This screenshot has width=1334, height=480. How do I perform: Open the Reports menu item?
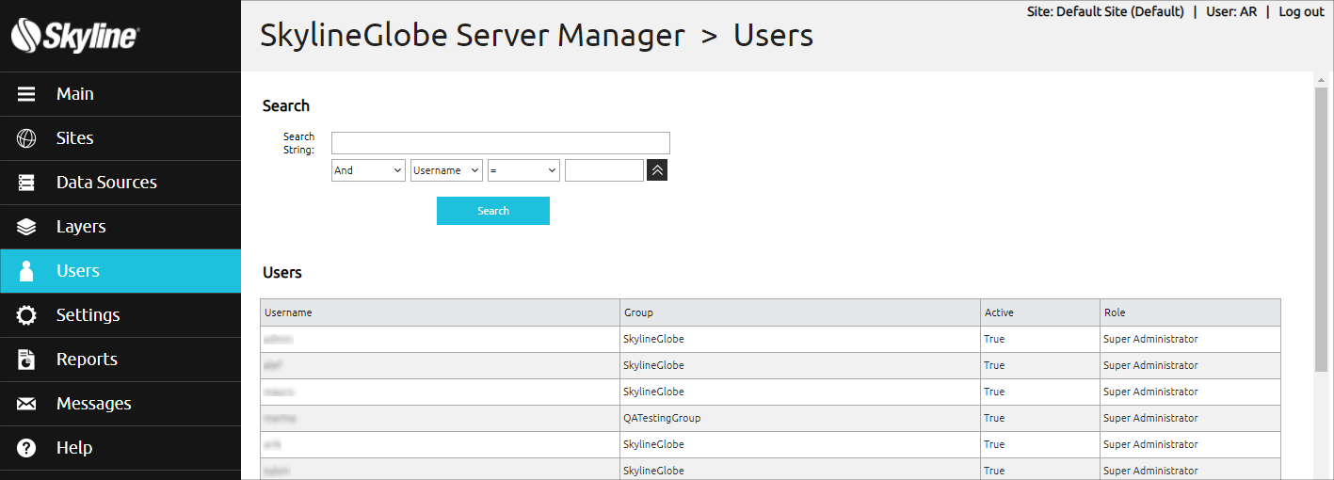121,360
